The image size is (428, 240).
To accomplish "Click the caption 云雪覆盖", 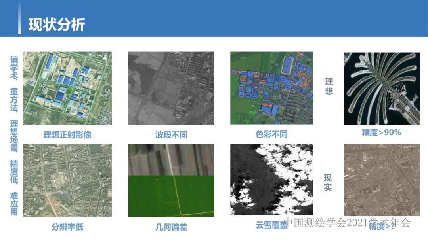I will (271, 225).
